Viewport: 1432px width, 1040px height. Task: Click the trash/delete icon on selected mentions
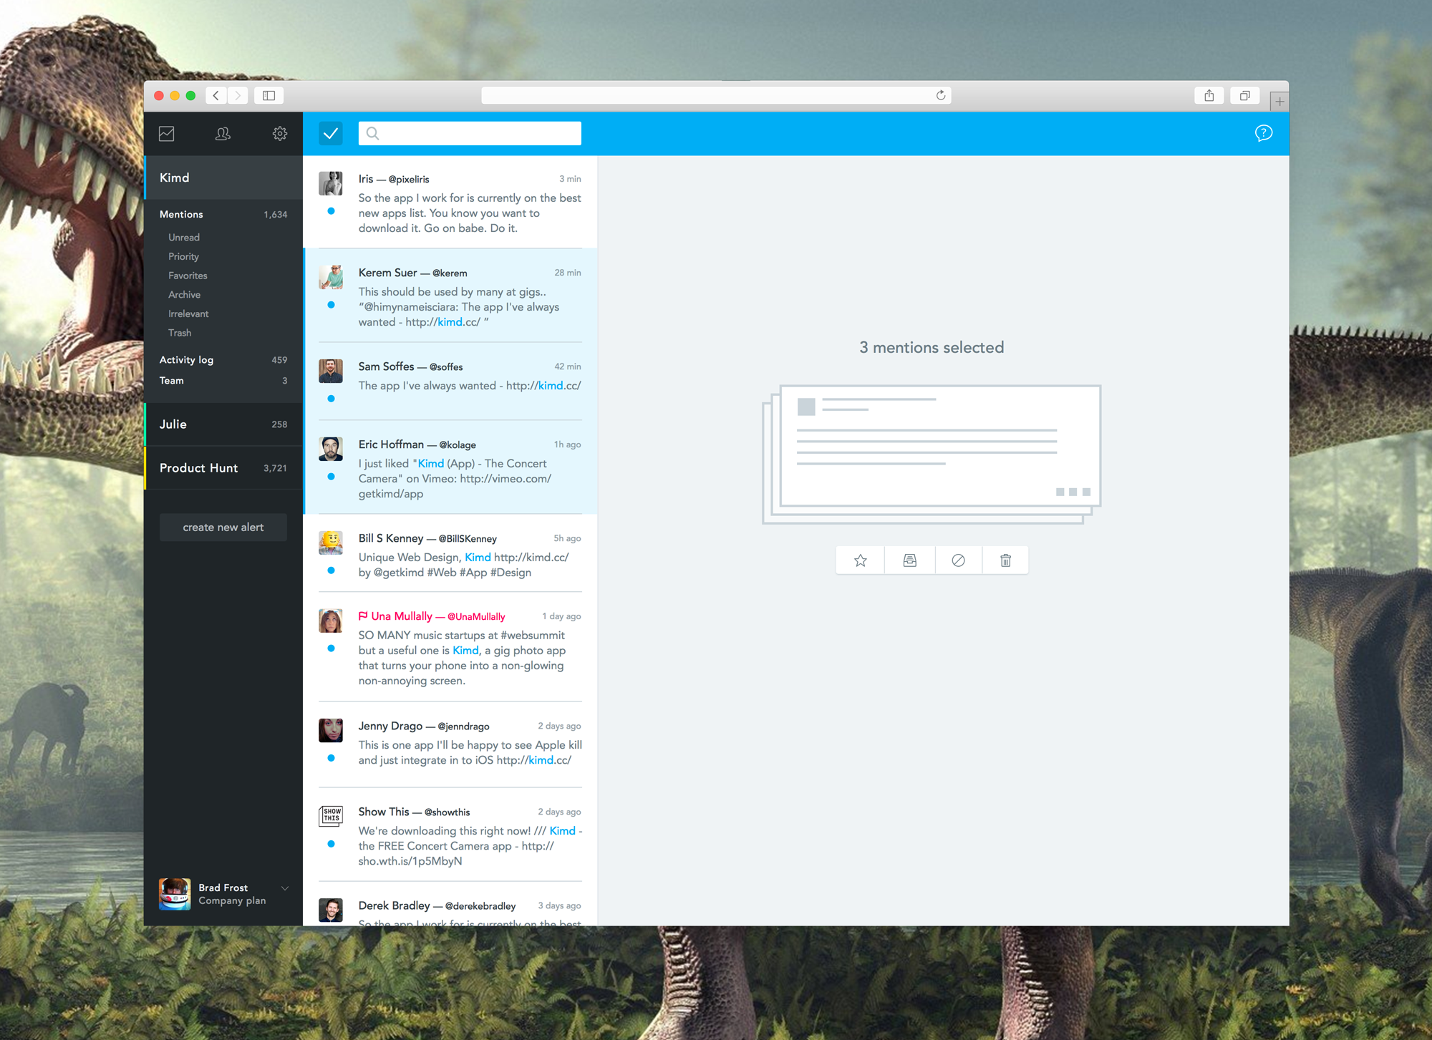point(1005,560)
